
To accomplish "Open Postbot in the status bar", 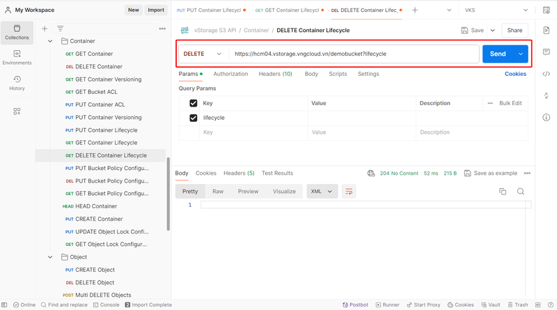I will pyautogui.click(x=356, y=305).
